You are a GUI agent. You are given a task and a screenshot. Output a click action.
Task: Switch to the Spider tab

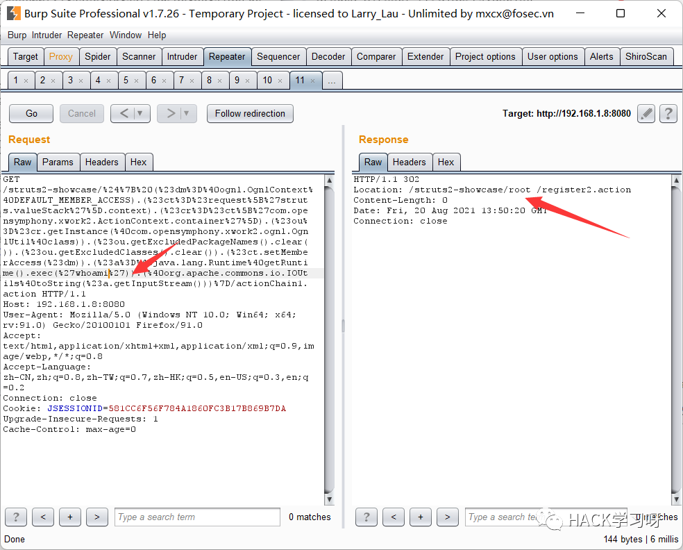(98, 57)
